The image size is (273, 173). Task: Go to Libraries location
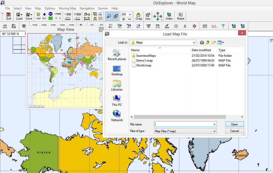pyautogui.click(x=117, y=85)
